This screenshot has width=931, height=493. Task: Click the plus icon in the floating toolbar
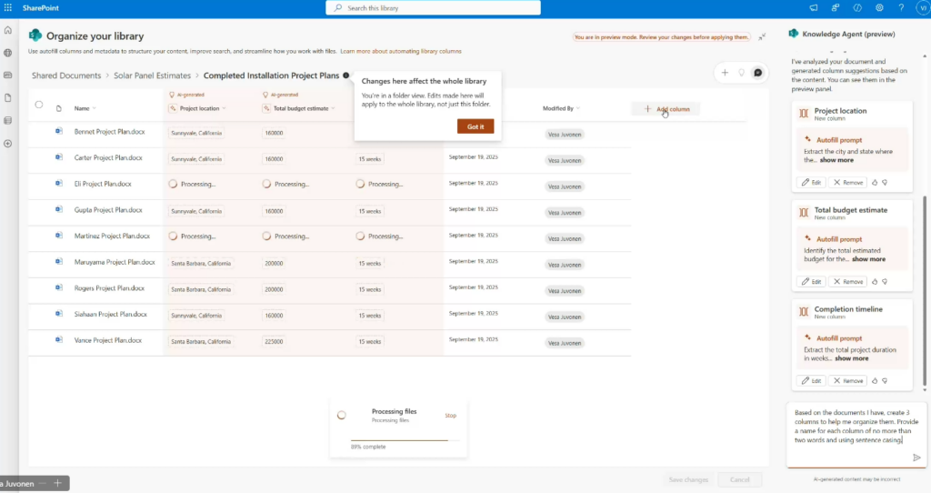click(x=725, y=73)
